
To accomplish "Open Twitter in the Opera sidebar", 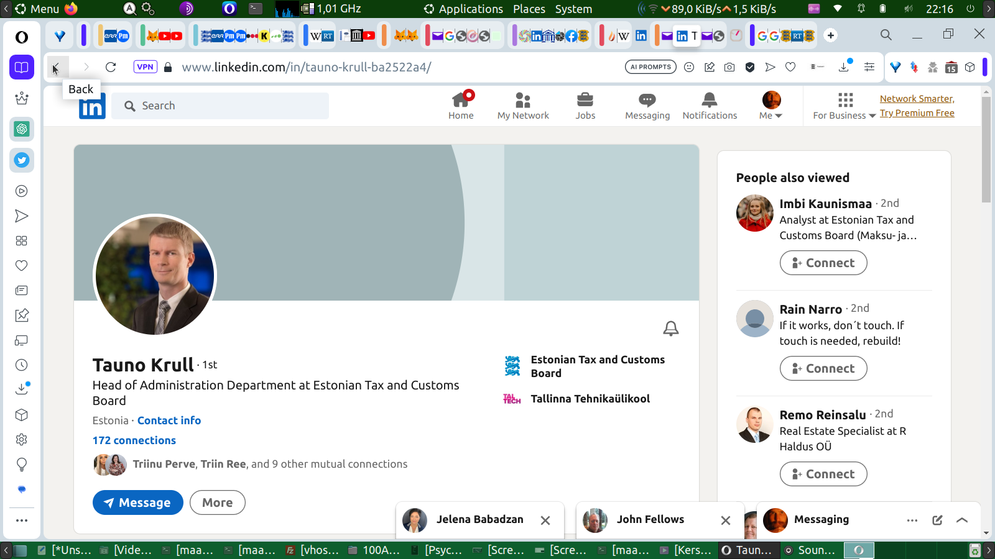I will click(x=22, y=160).
